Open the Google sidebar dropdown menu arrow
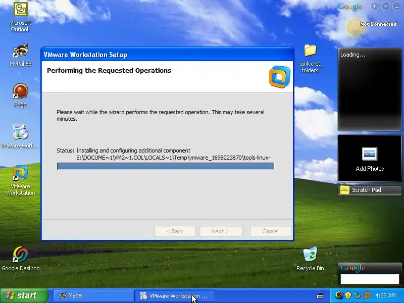Viewport: 404px width, 303px height. [385, 6]
